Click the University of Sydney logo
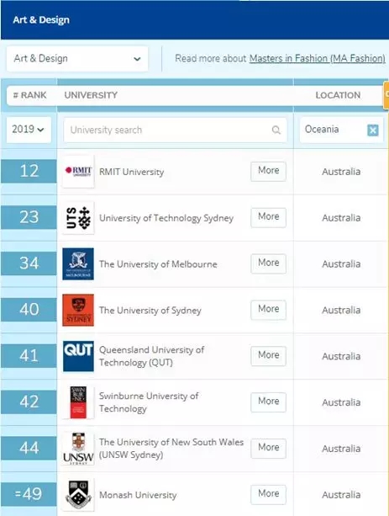 (78, 310)
